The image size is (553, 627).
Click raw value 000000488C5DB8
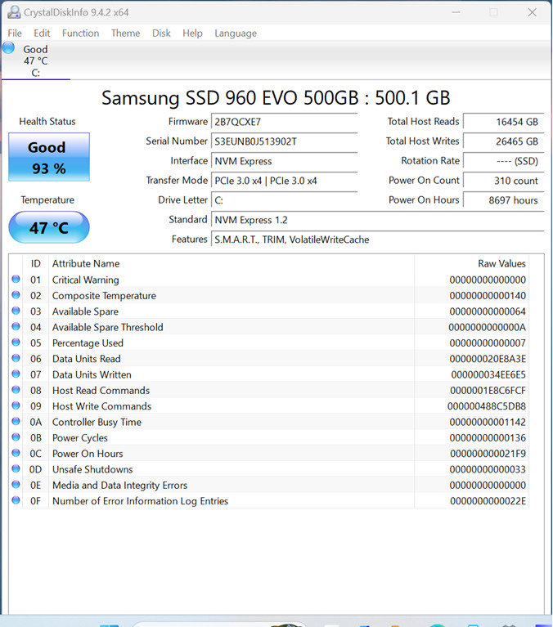[487, 406]
